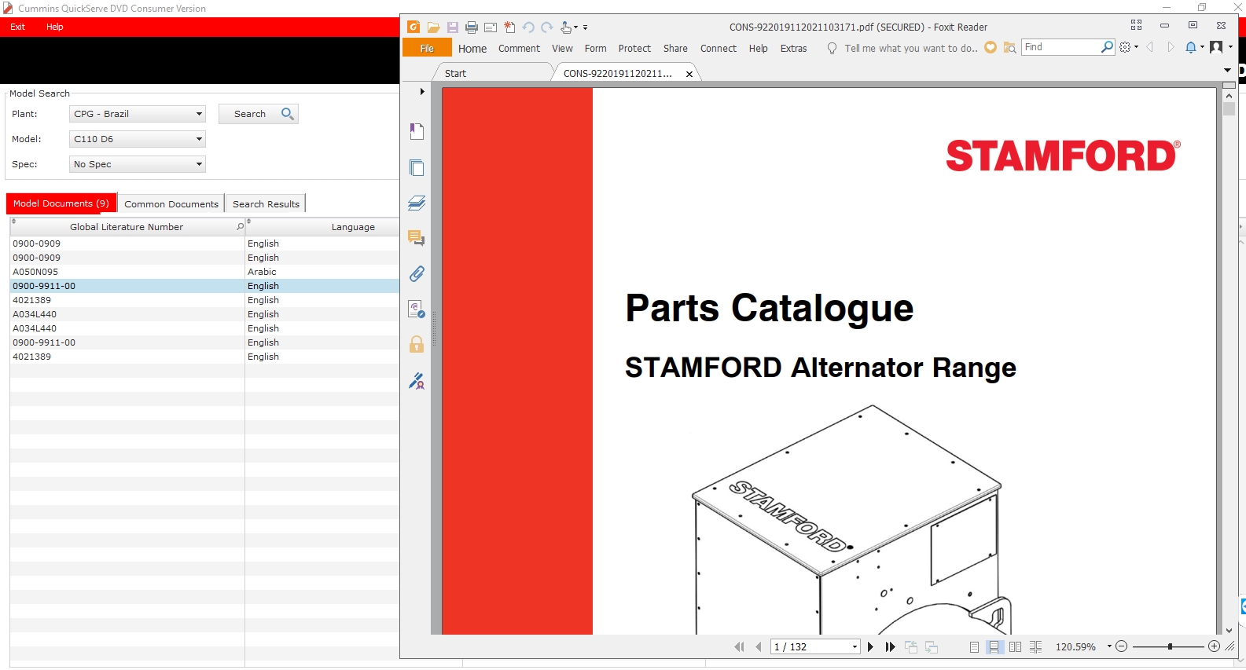The width and height of the screenshot is (1246, 670).
Task: Open the Security padlock panel
Action: (x=417, y=344)
